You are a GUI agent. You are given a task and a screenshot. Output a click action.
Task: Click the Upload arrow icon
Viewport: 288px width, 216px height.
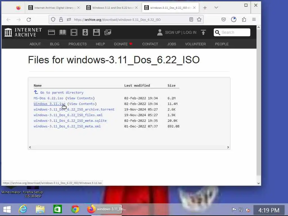203,32
